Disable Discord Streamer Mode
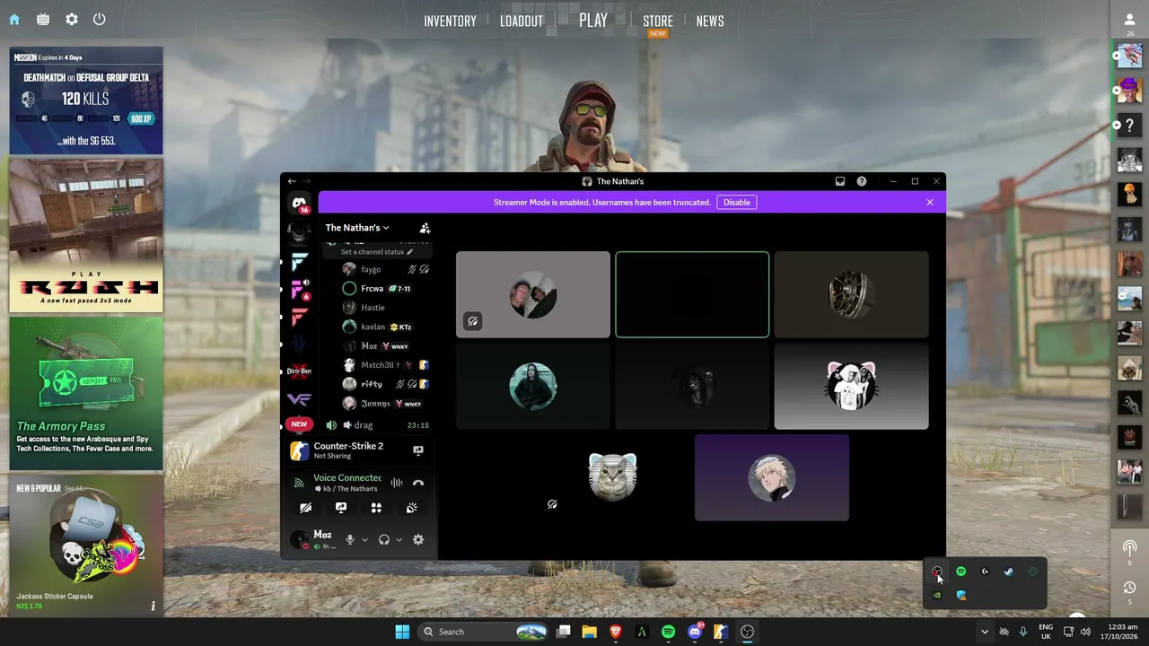This screenshot has height=646, width=1149. [x=737, y=202]
